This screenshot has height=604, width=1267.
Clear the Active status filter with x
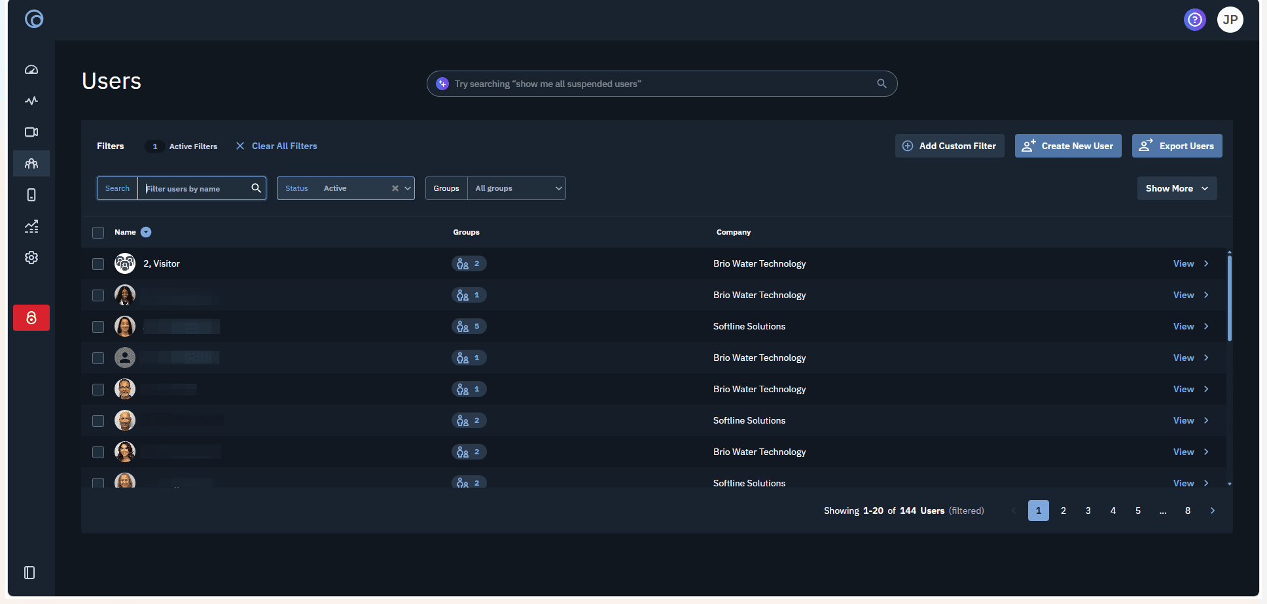pyautogui.click(x=395, y=188)
